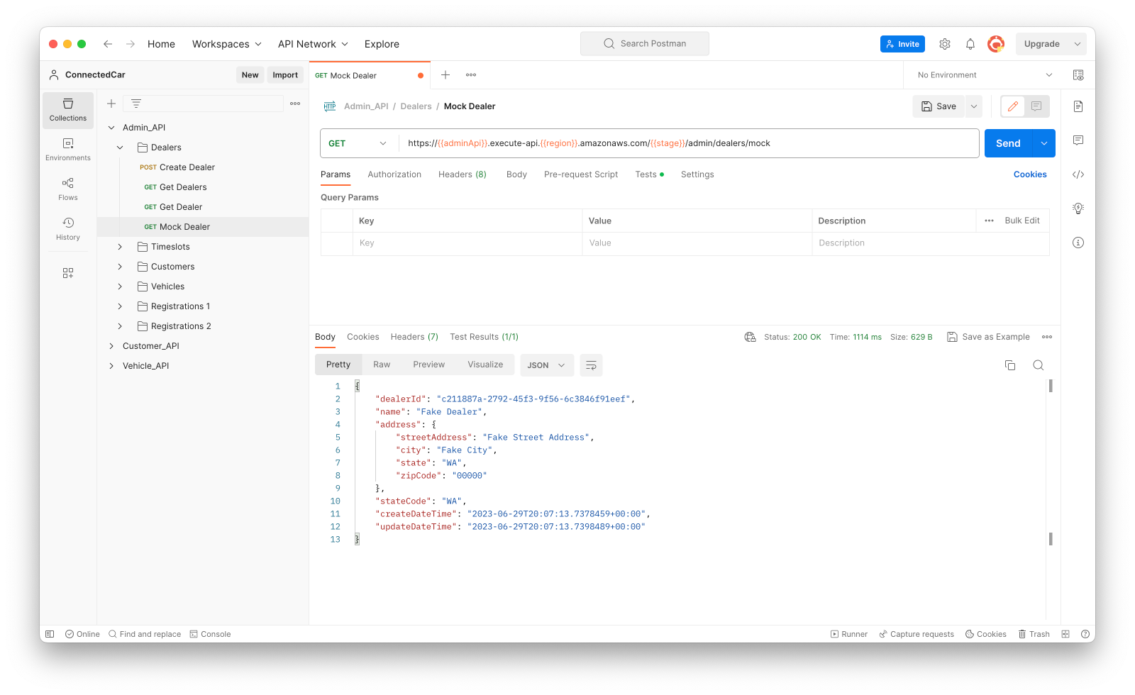Open the environment quick look icon
This screenshot has height=695, width=1135.
click(1078, 75)
